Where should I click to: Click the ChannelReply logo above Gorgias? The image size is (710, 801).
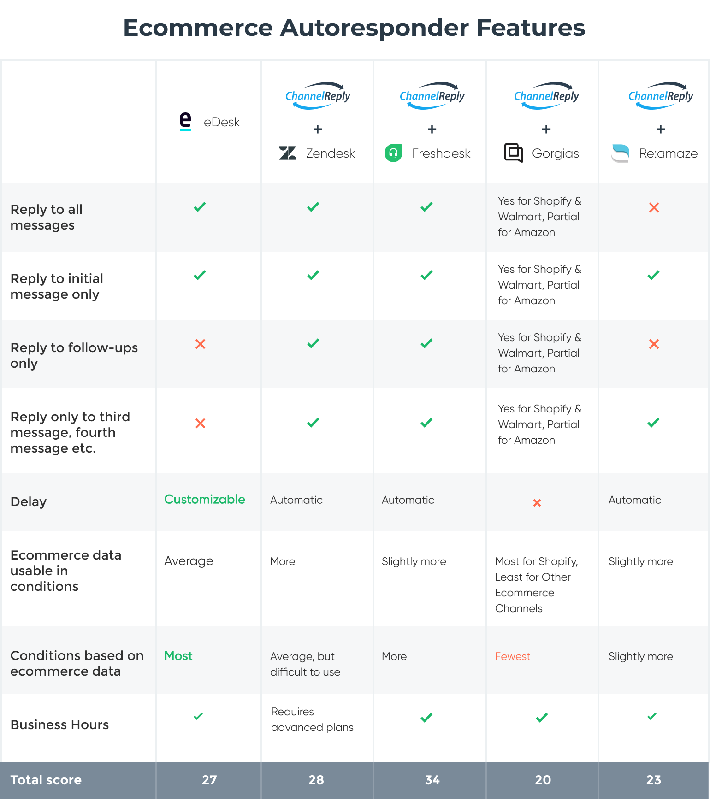pyautogui.click(x=546, y=96)
